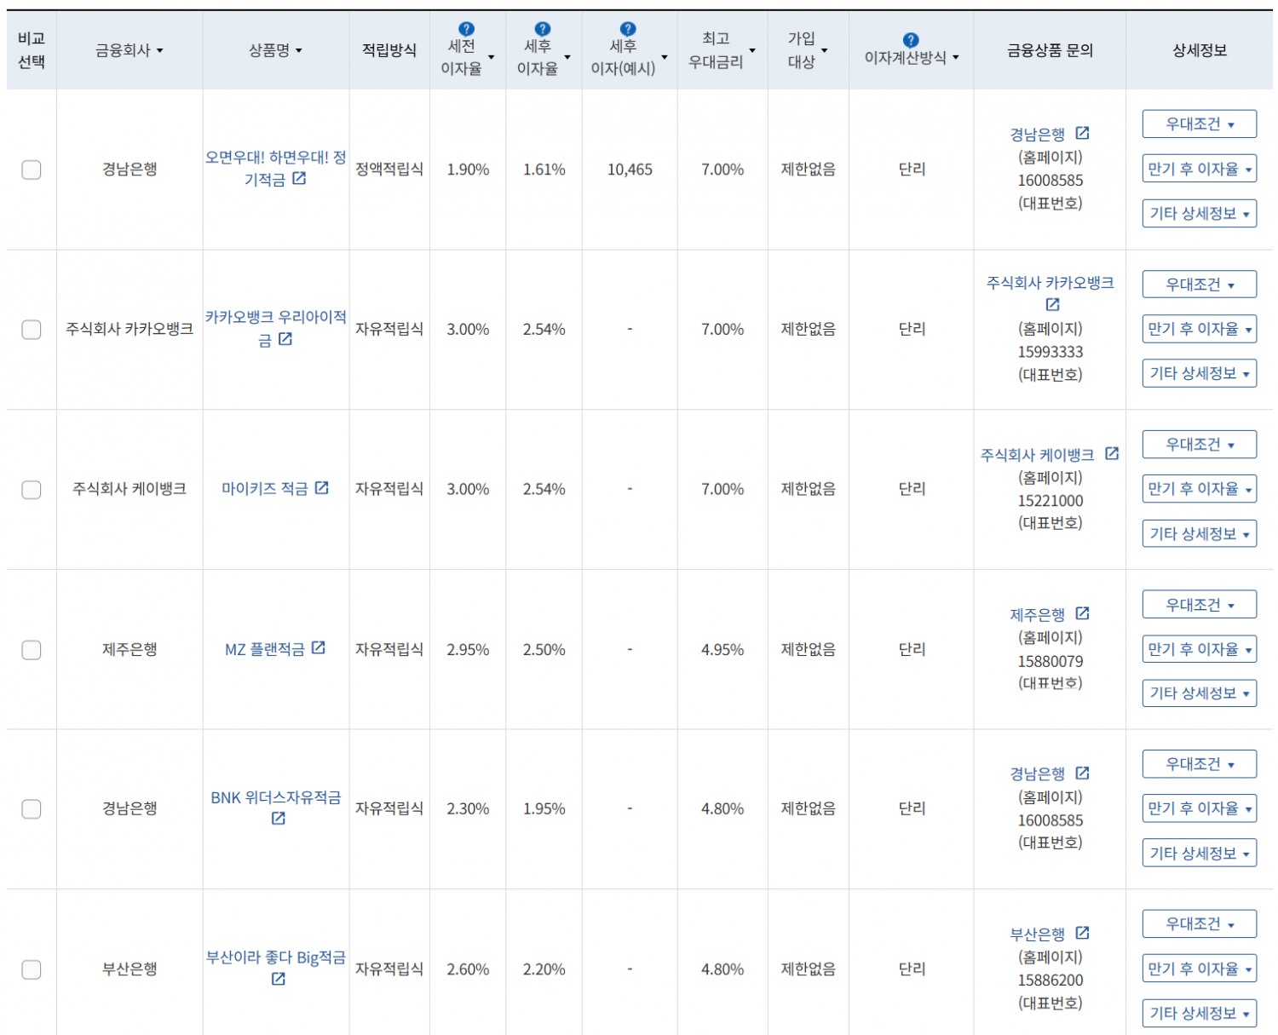Screen dimensions: 1278x1035
Task: Click external link icon beside 마이키즈 적금
Action: pyautogui.click(x=321, y=488)
